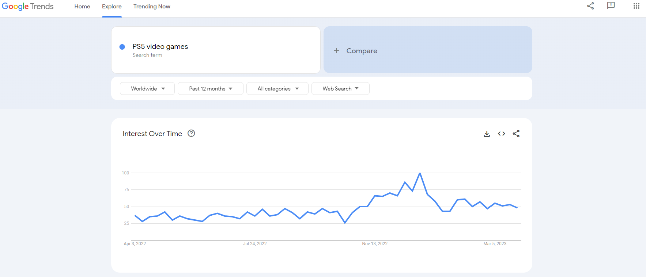Open the Past 12 months dropdown
Viewport: 646px width, 277px height.
click(x=211, y=89)
